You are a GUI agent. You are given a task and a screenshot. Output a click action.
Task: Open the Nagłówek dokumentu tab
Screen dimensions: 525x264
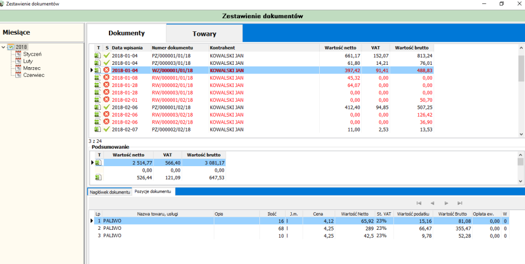click(x=110, y=192)
